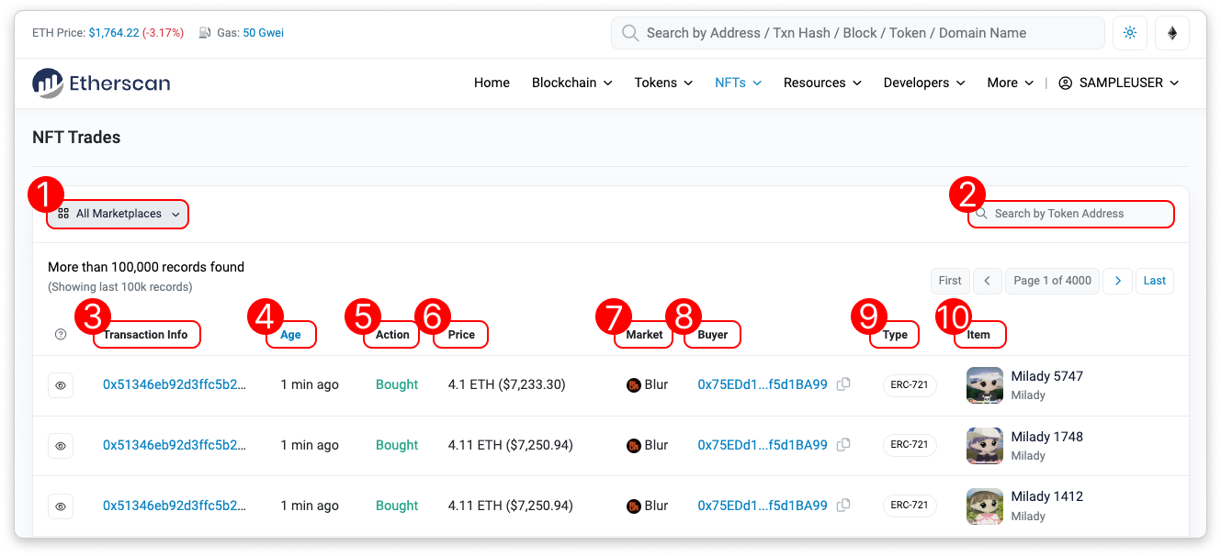Viewport: 1221px width, 556px height.
Task: Click the help question mark icon in table header
Action: point(61,335)
